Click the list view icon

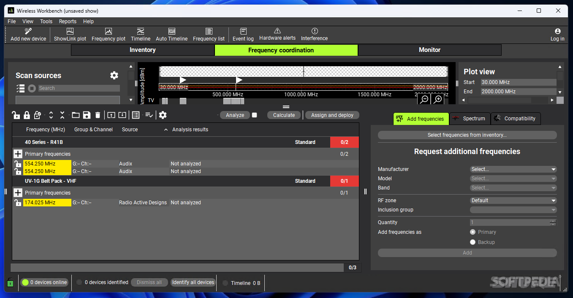[136, 115]
